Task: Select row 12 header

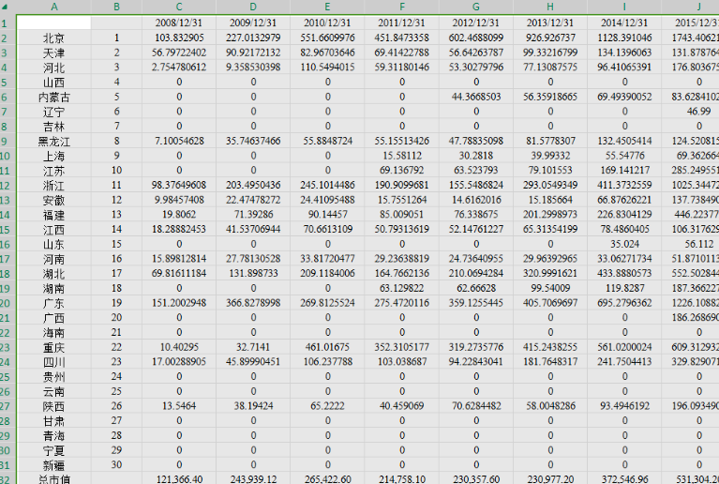Action: 6,186
